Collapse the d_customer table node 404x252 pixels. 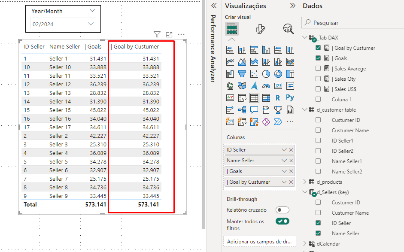pos(305,109)
